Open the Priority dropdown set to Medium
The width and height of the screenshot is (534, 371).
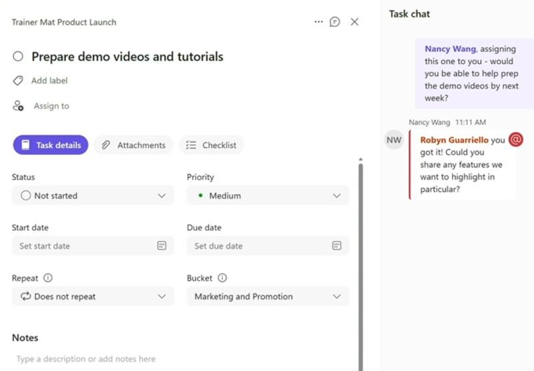coord(268,196)
